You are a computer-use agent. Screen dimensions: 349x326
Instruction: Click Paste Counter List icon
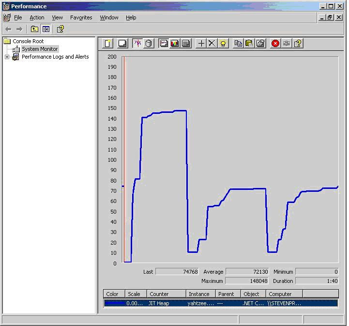click(x=249, y=43)
